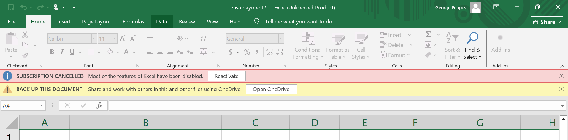Open Find & Select menu
Image resolution: width=568 pixels, height=140 pixels.
coord(472,46)
